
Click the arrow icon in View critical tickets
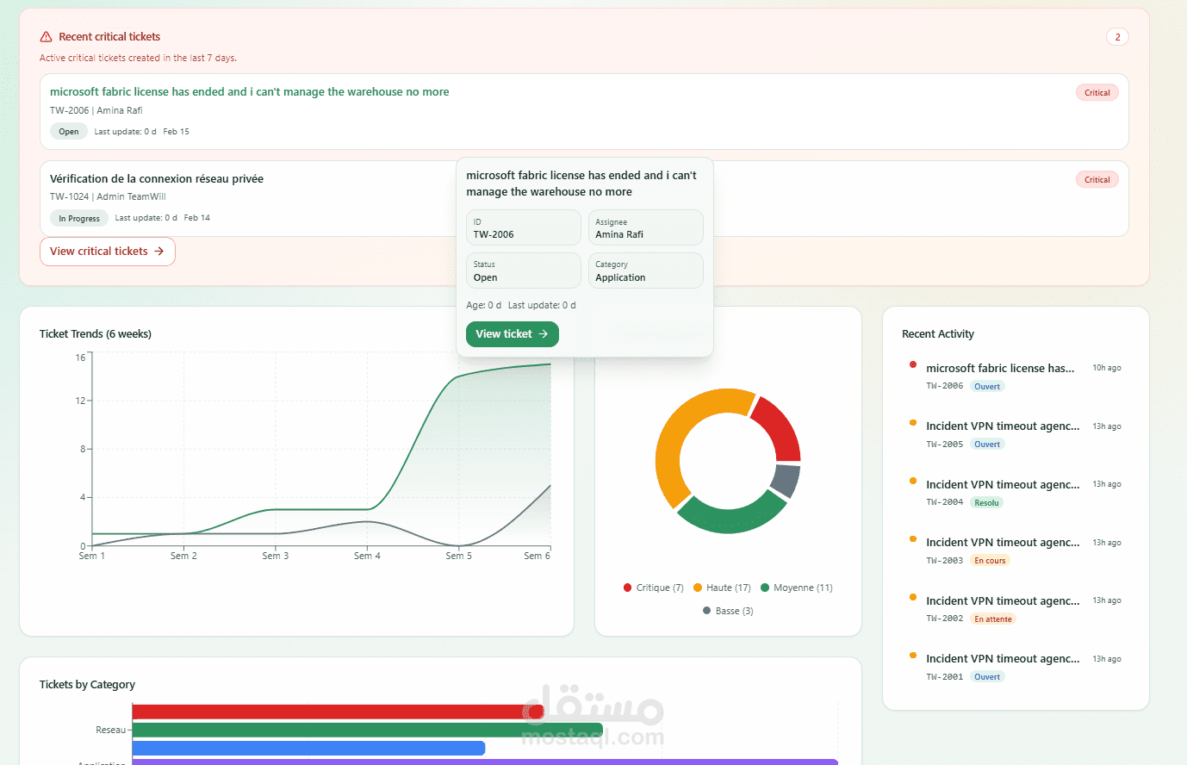tap(158, 252)
